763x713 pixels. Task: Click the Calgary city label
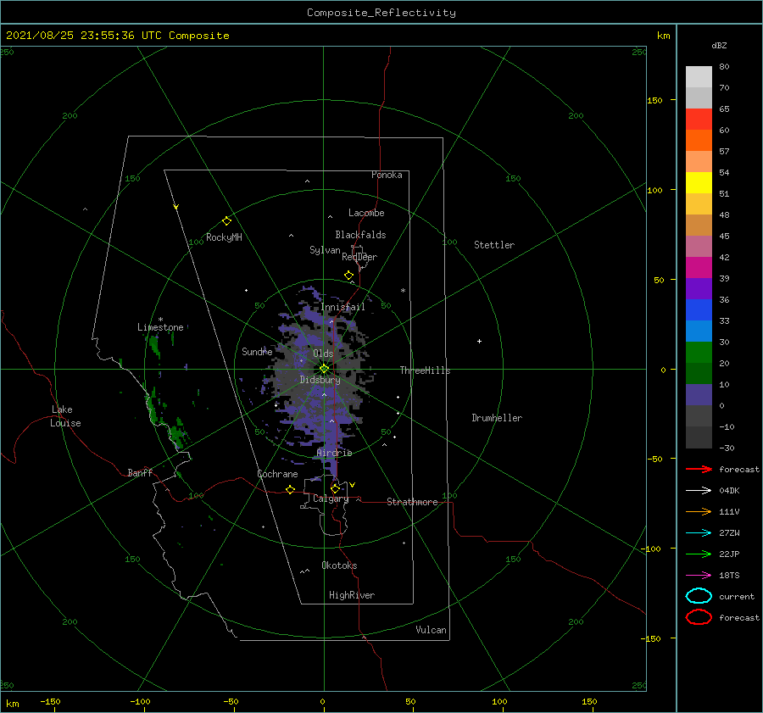331,499
